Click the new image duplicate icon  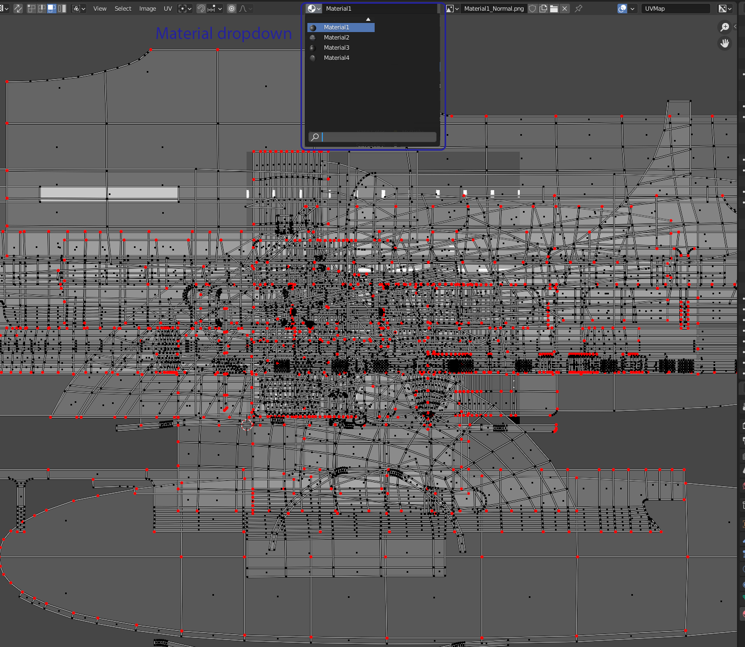click(543, 9)
